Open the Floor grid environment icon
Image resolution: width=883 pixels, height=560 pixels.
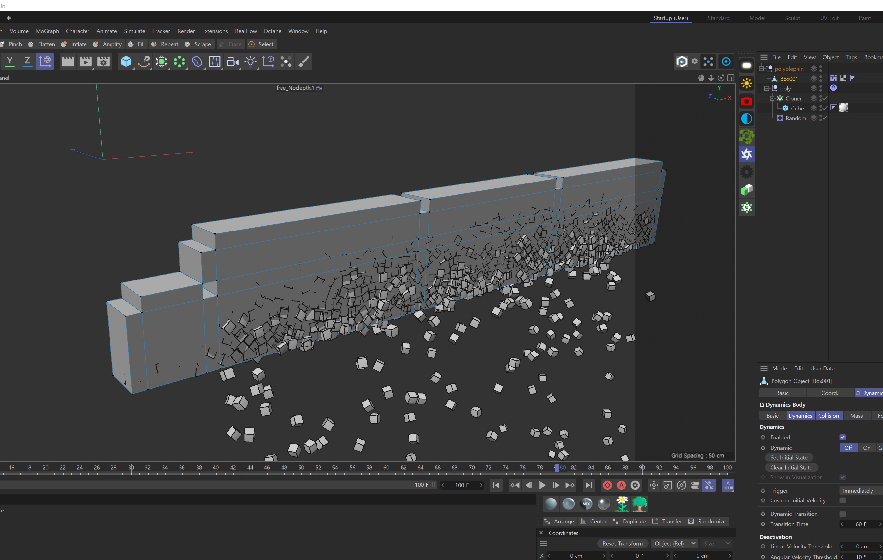(215, 61)
